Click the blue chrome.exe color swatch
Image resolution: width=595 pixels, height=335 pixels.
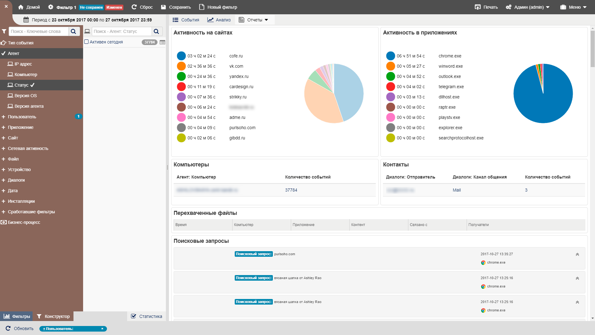pyautogui.click(x=390, y=56)
